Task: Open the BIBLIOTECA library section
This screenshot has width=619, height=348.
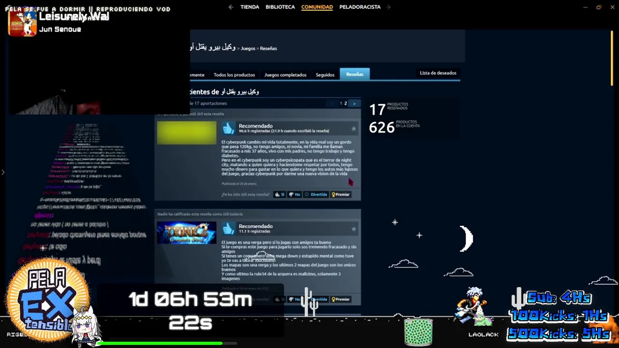Action: pyautogui.click(x=280, y=7)
